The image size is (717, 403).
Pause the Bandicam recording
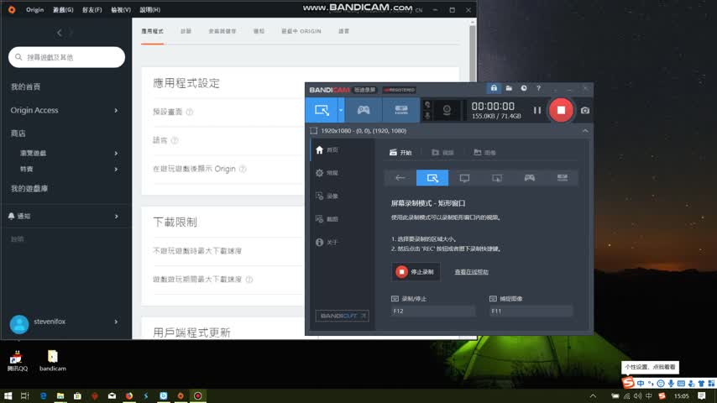[537, 110]
